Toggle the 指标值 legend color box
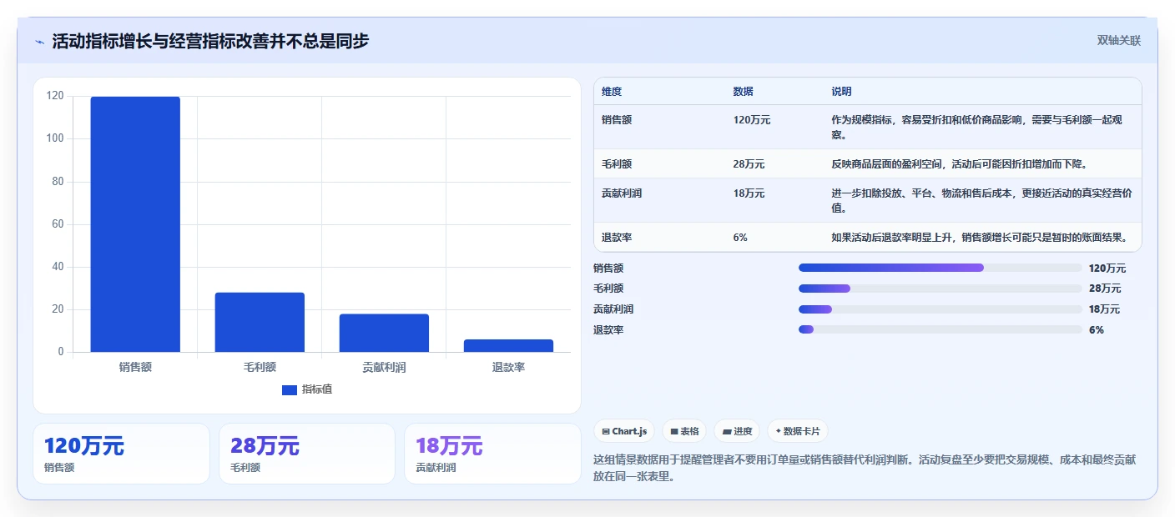 pos(290,389)
